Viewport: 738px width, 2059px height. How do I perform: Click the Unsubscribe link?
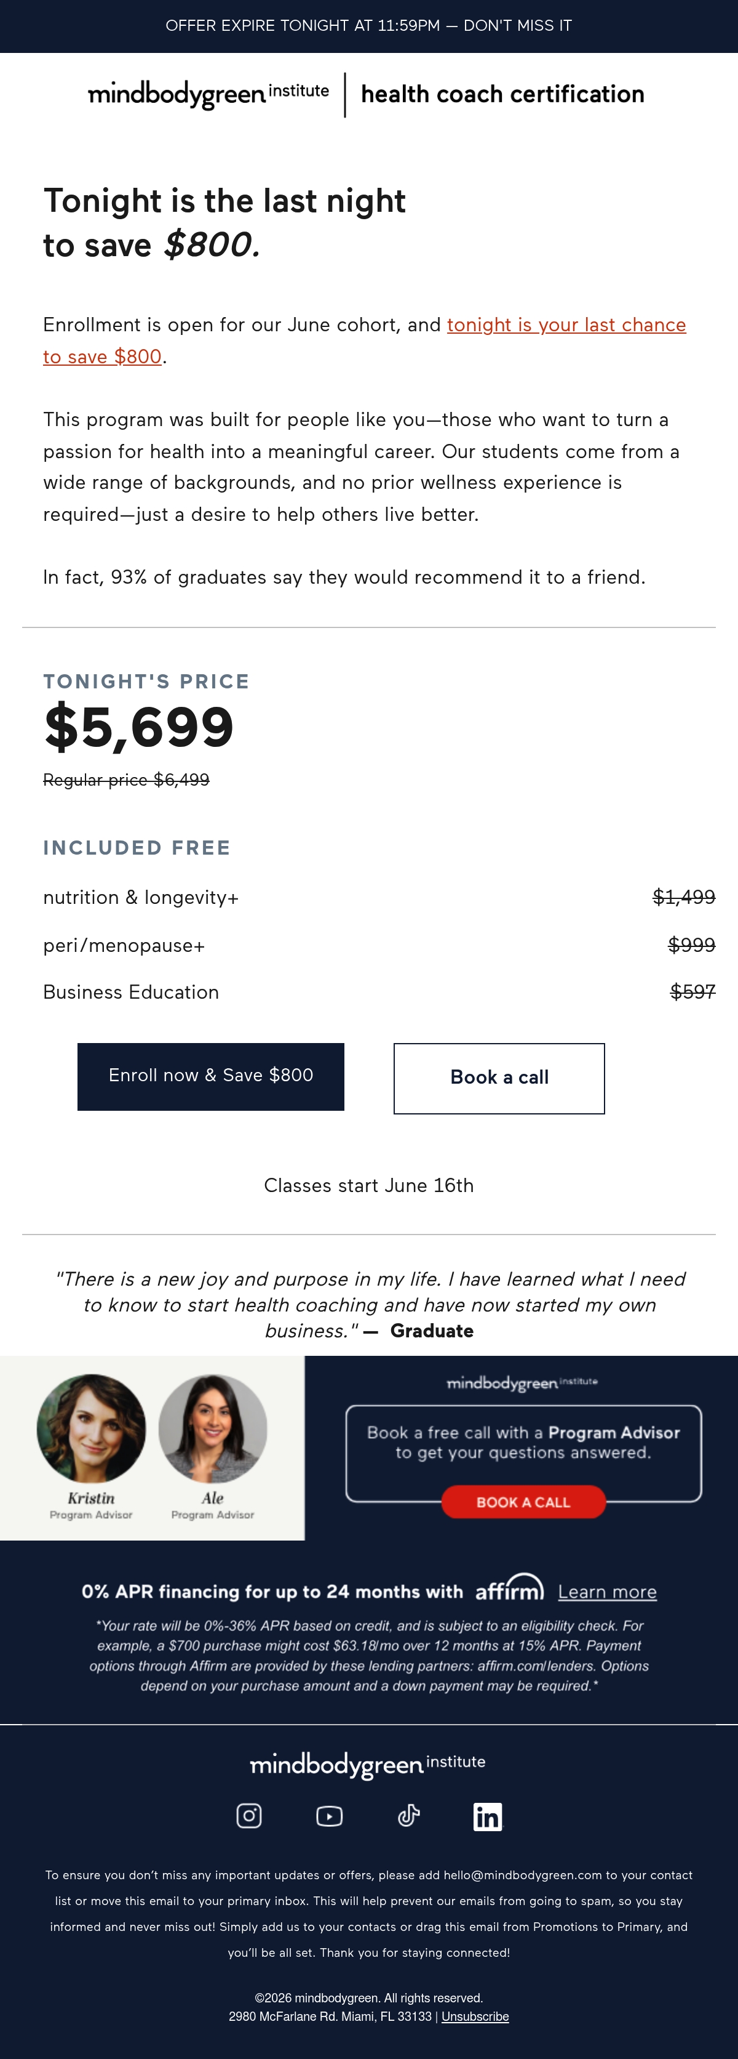475,2017
